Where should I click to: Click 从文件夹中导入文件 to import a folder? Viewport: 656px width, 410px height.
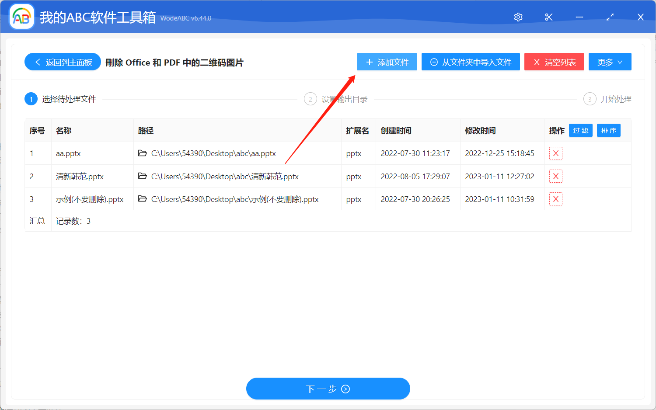tap(470, 62)
